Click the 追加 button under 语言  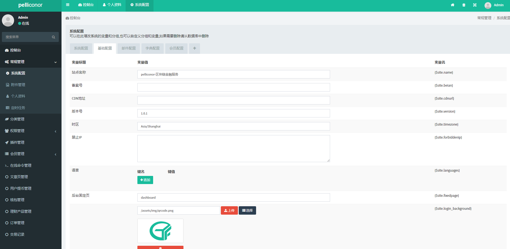tap(145, 180)
